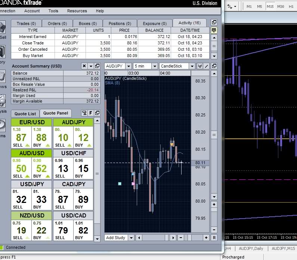The image size is (297, 260).
Task: Open the Help menu
Action: [100, 11]
